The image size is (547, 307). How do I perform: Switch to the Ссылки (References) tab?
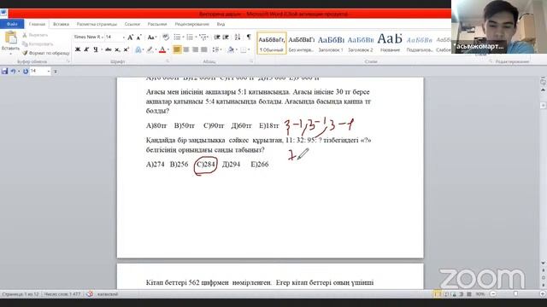pos(132,24)
